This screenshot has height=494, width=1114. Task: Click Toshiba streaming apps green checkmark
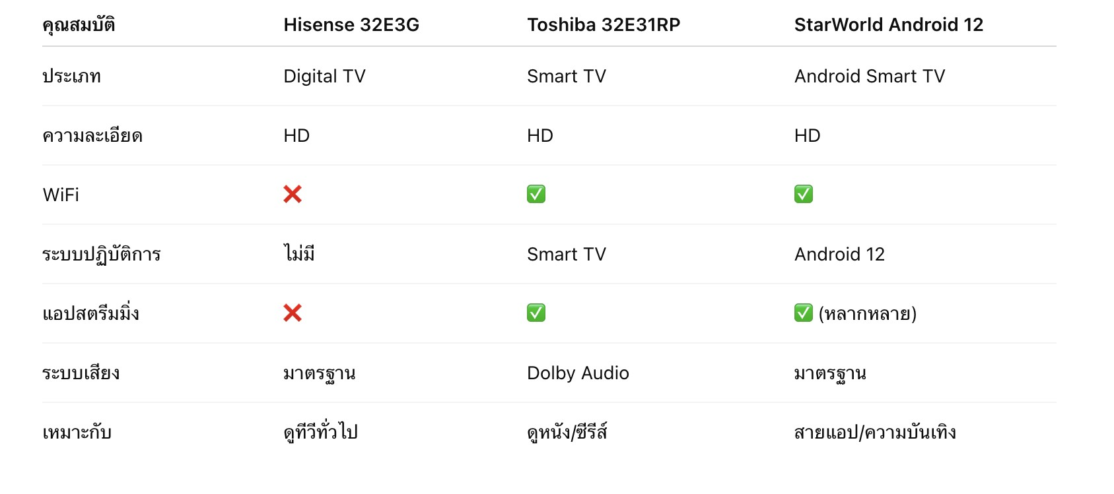[x=536, y=313]
